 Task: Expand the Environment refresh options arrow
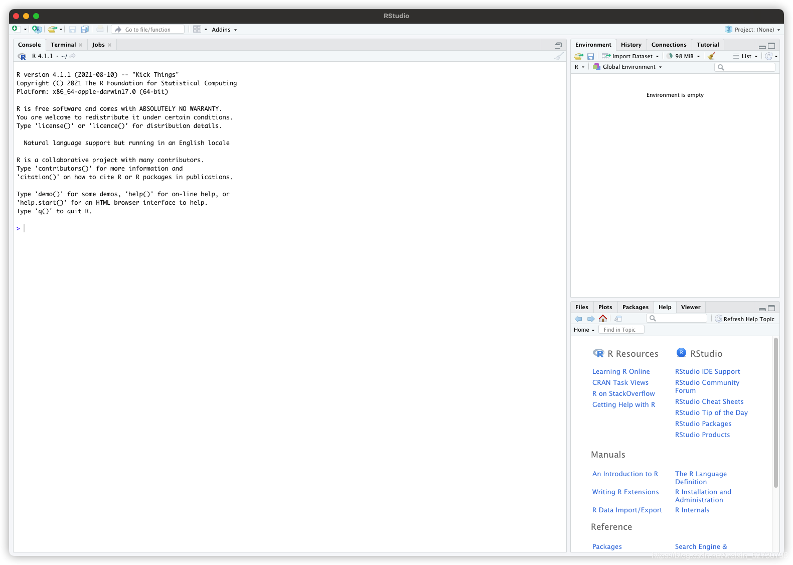click(x=776, y=56)
